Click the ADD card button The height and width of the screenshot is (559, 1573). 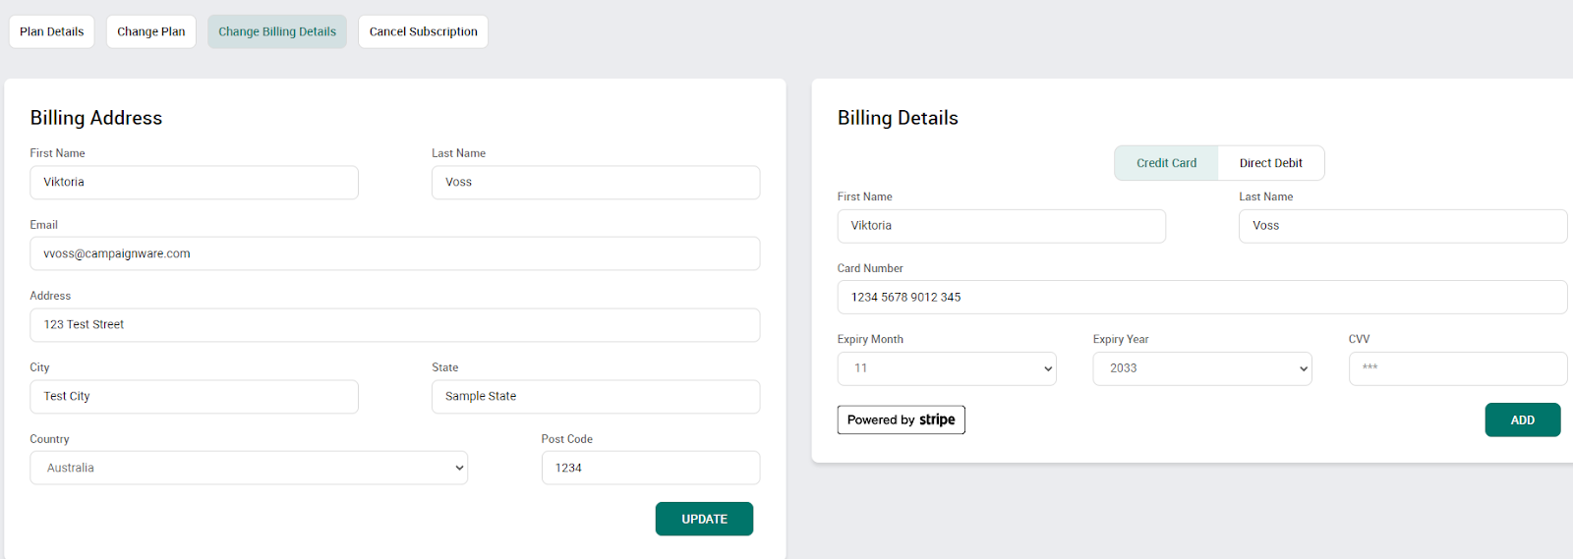(1522, 419)
